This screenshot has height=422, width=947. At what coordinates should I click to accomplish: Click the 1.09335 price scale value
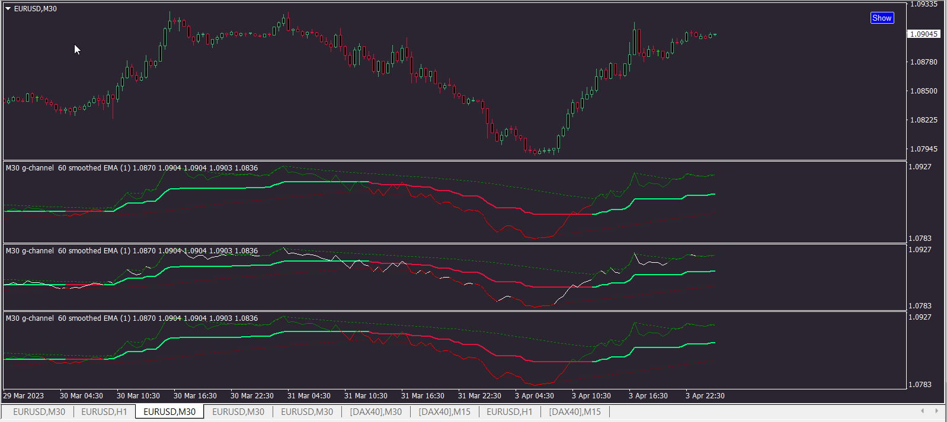pos(924,4)
